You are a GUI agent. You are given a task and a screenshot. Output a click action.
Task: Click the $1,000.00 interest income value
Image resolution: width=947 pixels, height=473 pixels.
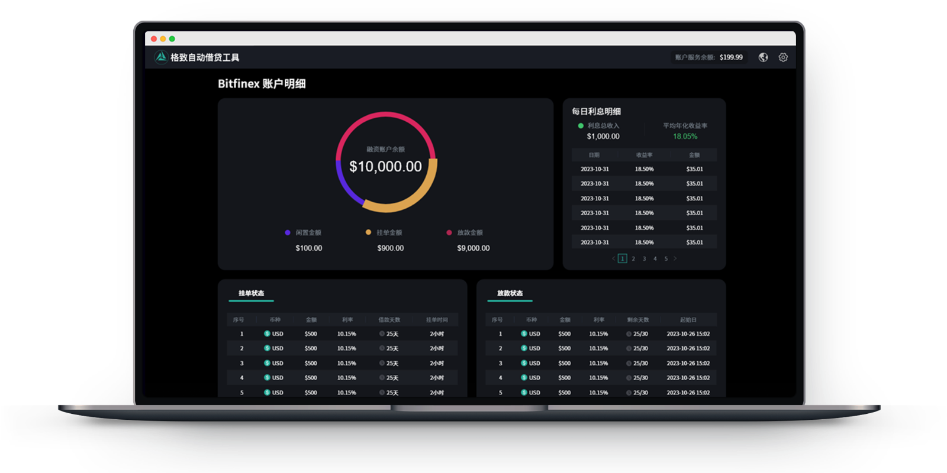(x=603, y=137)
